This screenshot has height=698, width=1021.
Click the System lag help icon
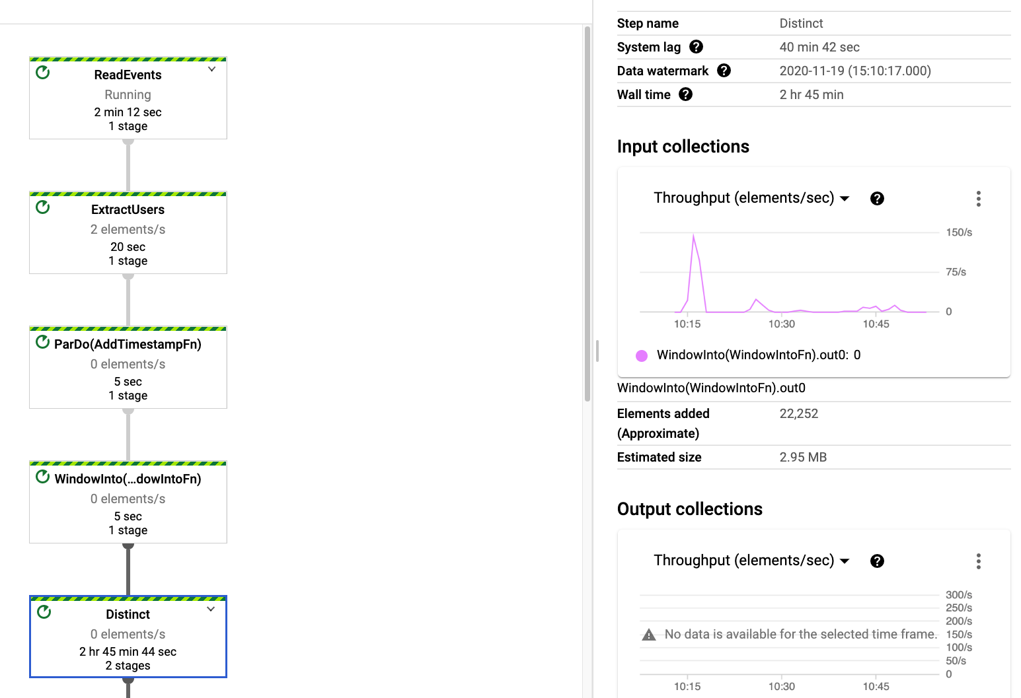[696, 47]
